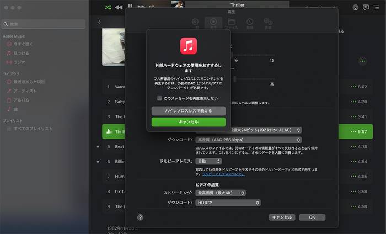Screen dimensions: 386x234
Task: Open more options for 4:54 track
Action: (x=353, y=162)
